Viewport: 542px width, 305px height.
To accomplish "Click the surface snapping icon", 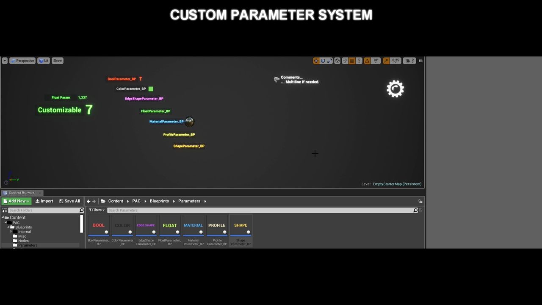I will (x=345, y=61).
